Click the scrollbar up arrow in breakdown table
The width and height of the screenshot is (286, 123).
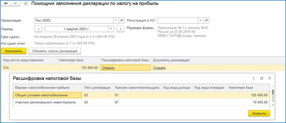(273, 87)
